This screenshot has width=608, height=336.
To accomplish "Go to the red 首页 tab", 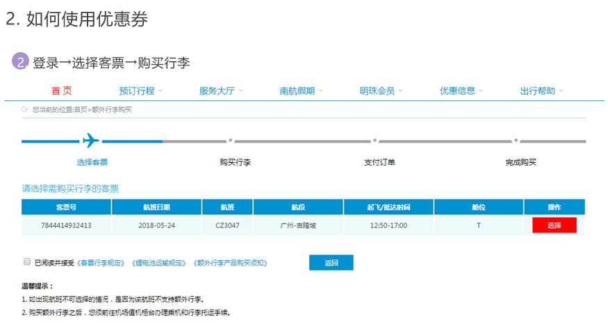I will (x=61, y=91).
